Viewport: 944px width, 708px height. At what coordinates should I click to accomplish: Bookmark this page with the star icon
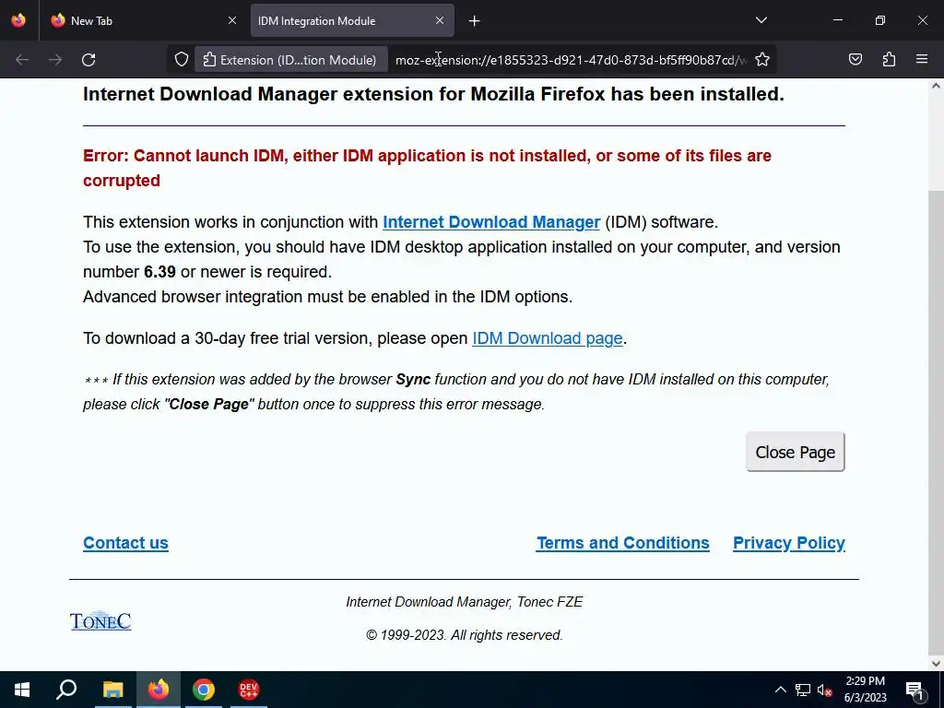click(762, 60)
